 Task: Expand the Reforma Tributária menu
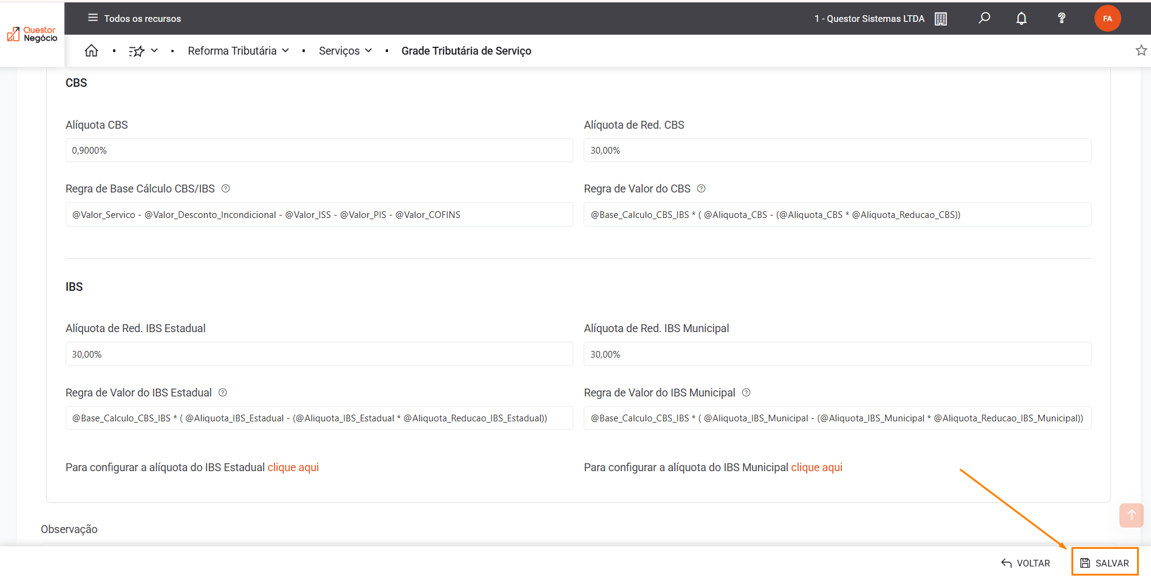(238, 51)
